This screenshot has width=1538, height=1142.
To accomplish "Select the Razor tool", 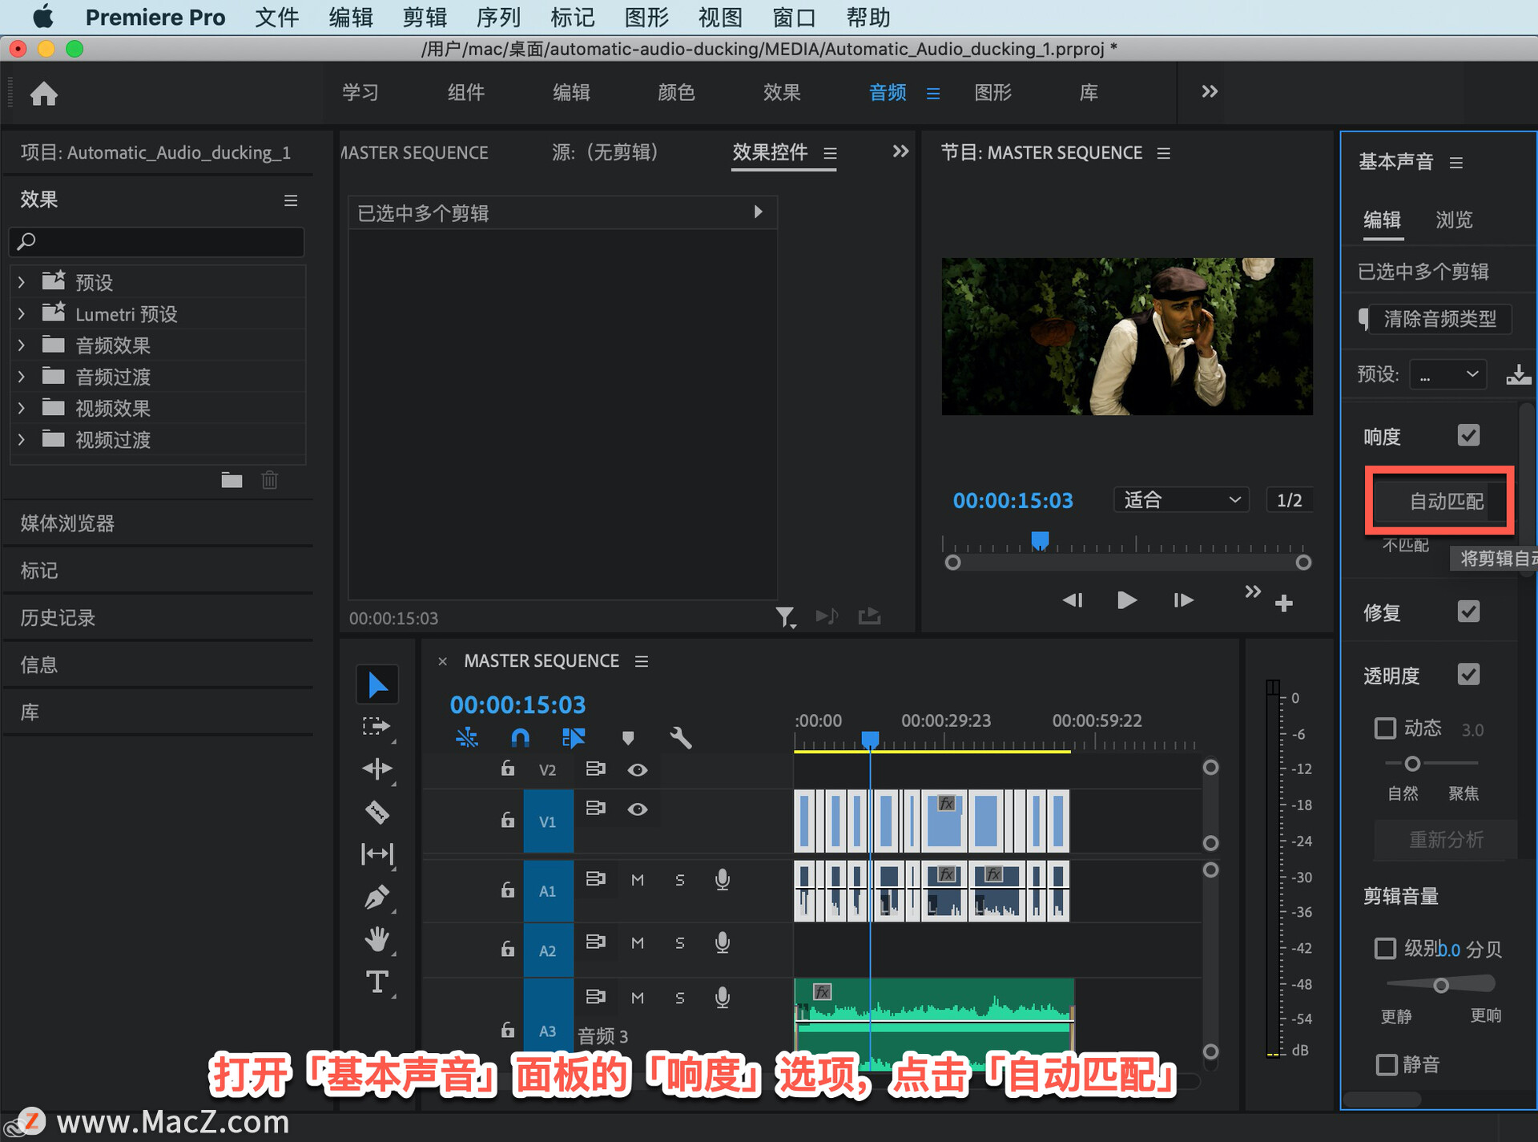I will pyautogui.click(x=377, y=812).
